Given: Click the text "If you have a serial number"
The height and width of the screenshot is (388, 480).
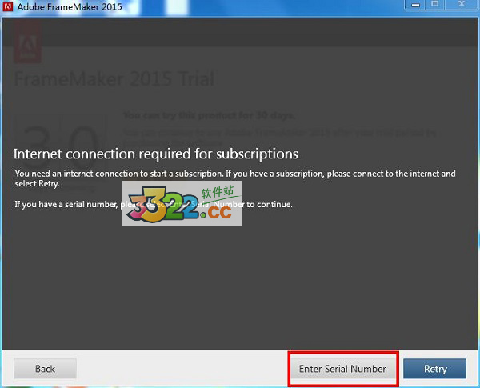Looking at the screenshot, I should pyautogui.click(x=66, y=204).
